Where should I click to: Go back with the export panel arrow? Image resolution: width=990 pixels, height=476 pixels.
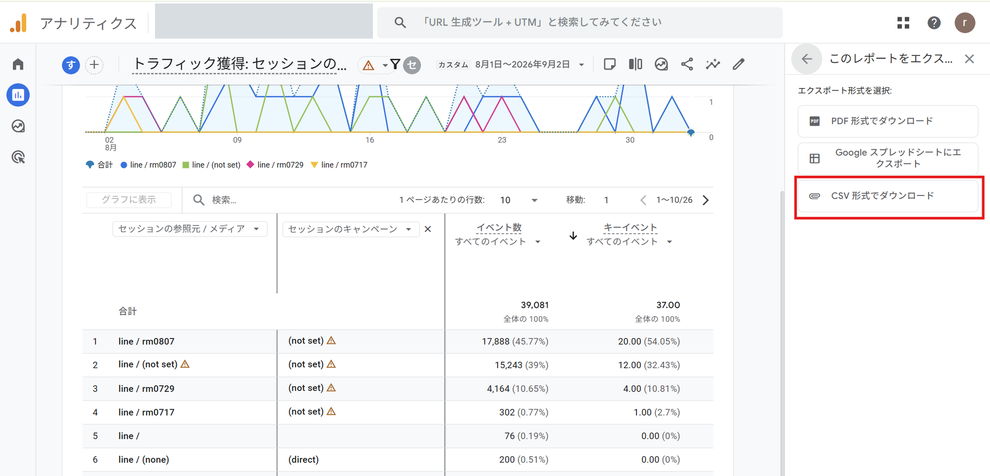click(x=807, y=59)
